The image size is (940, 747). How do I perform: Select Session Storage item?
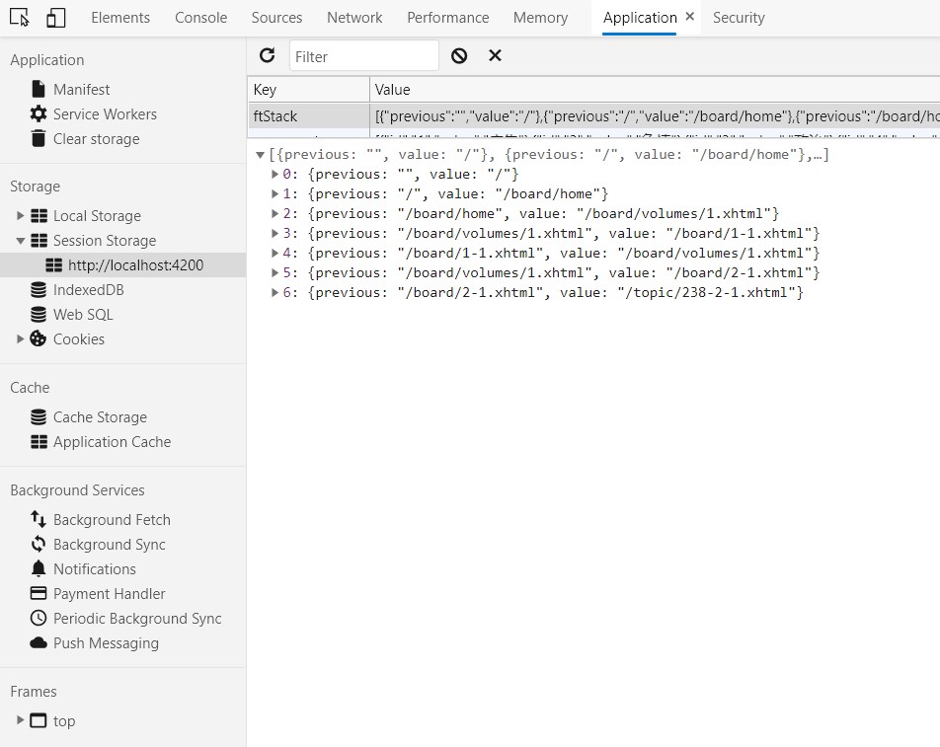[105, 240]
